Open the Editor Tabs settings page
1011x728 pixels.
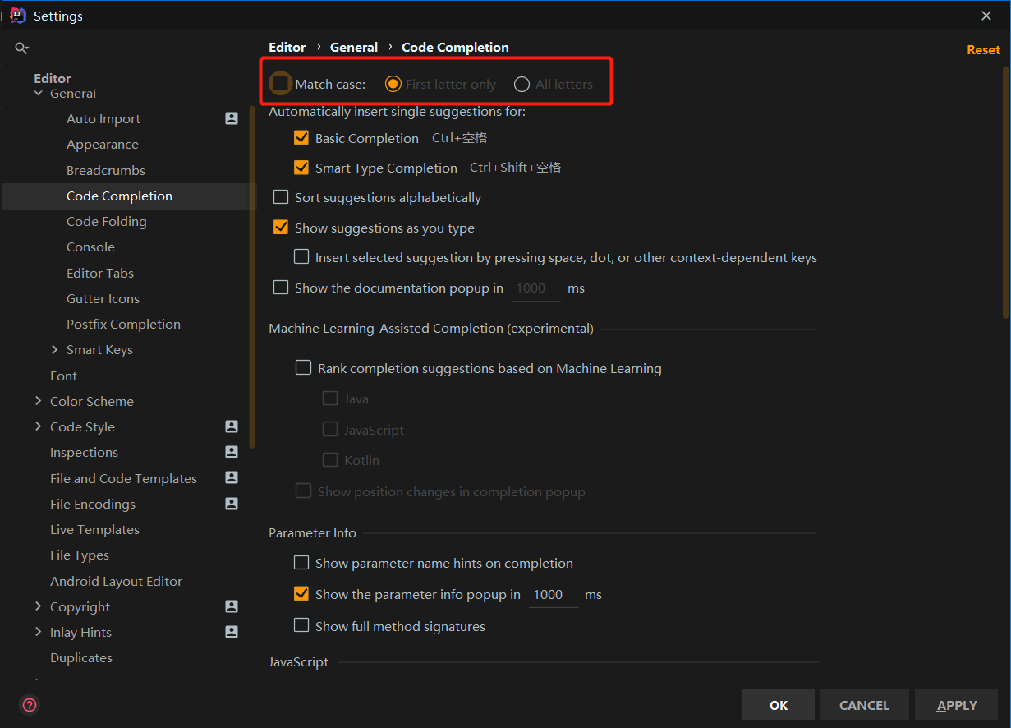pyautogui.click(x=100, y=273)
